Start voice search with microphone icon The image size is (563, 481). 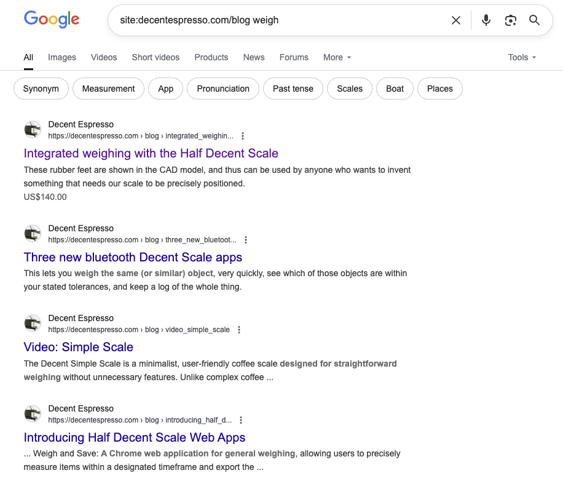click(x=486, y=20)
